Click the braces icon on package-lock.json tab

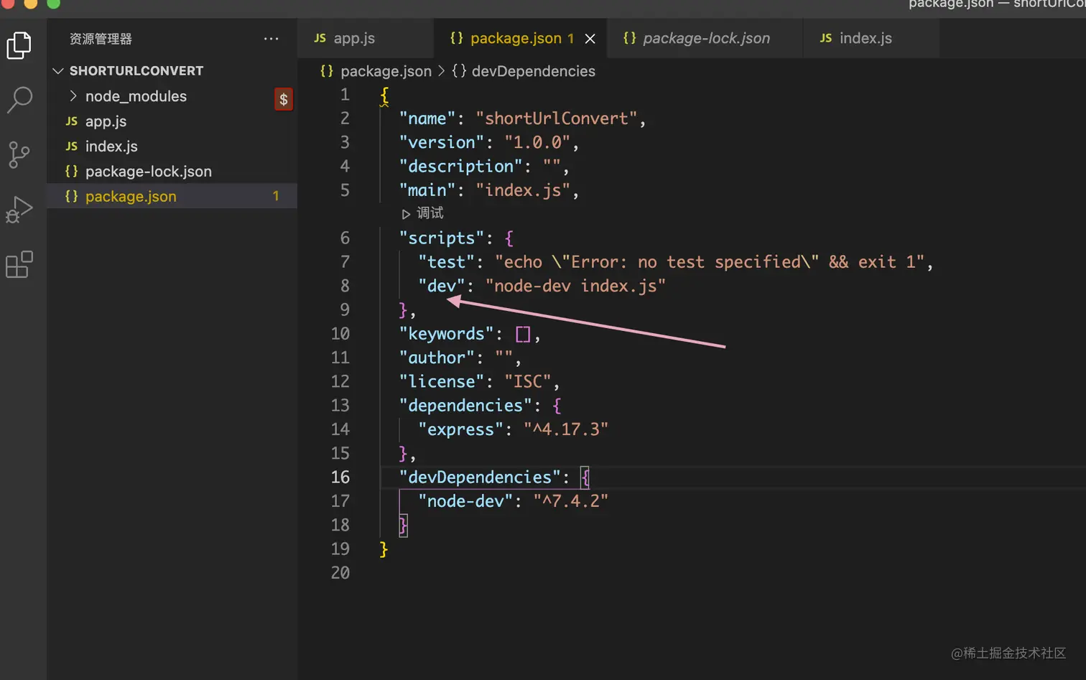pos(629,38)
